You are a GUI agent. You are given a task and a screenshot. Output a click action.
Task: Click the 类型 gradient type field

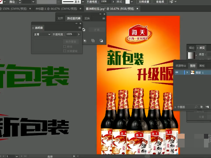coord(209,54)
